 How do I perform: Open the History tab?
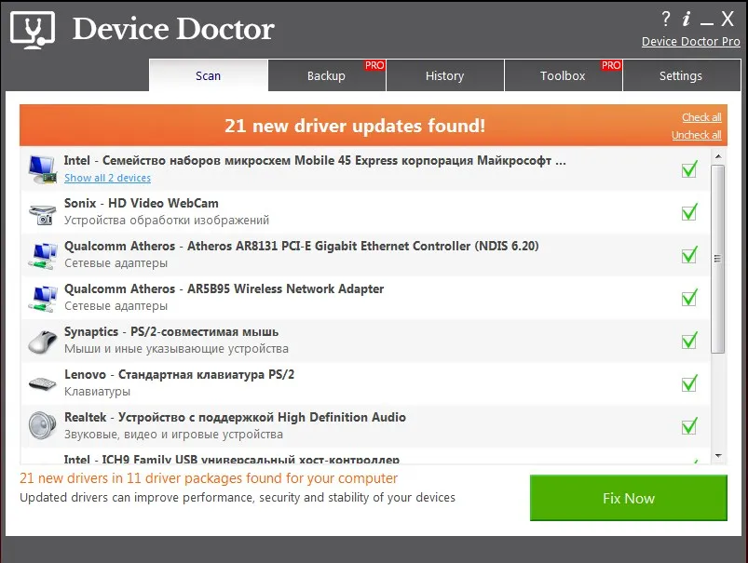click(444, 75)
